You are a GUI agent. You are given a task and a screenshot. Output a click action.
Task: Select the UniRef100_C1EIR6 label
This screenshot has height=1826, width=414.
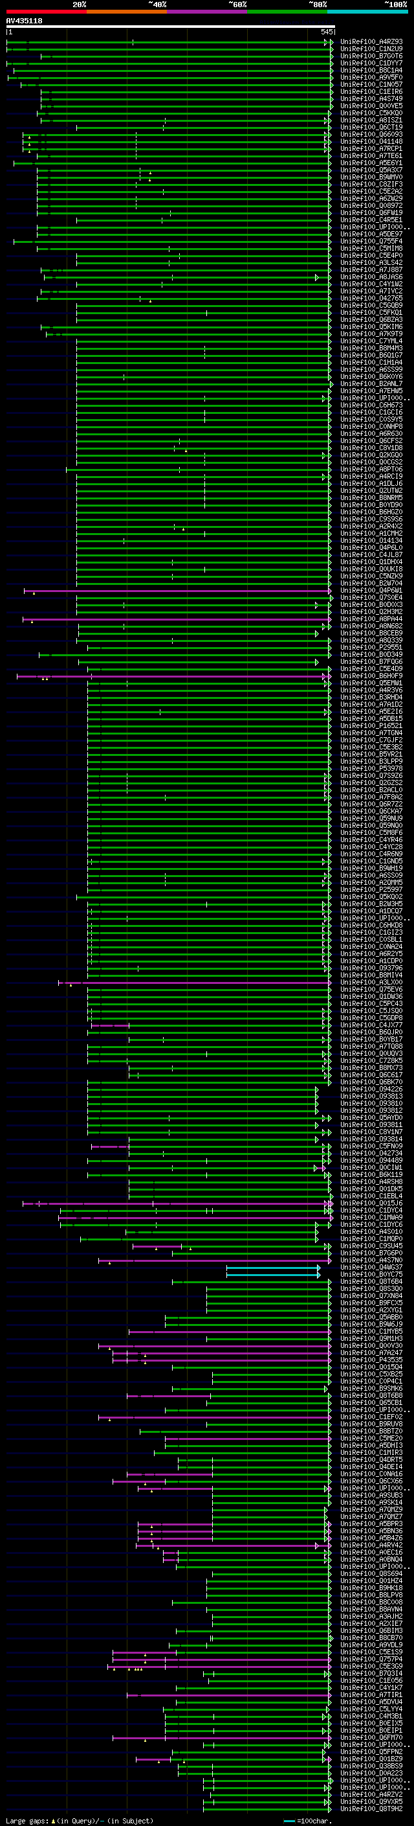371,91
